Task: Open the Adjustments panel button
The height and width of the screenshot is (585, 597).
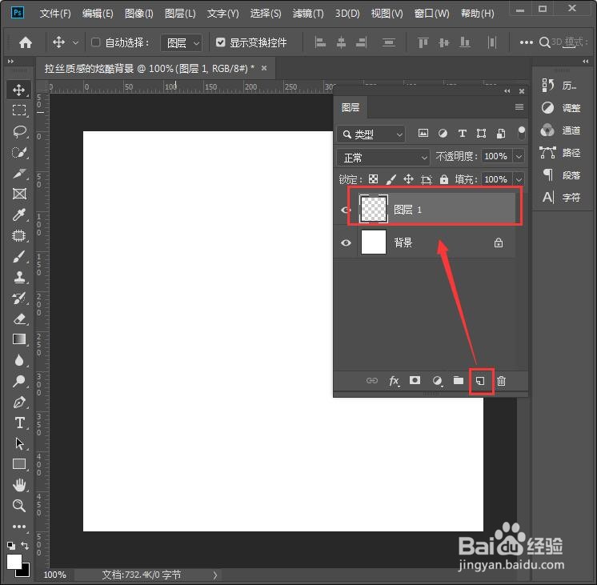Action: click(561, 108)
